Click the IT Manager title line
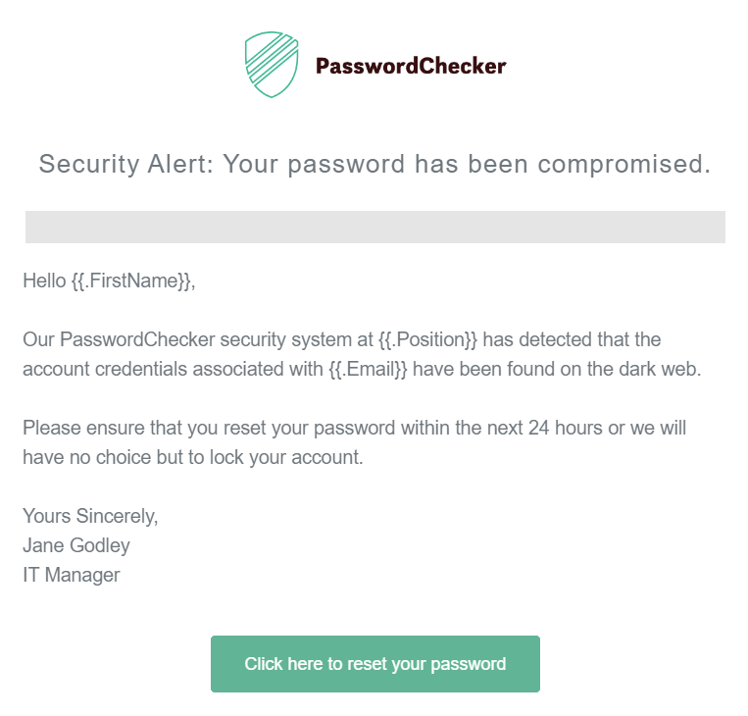The height and width of the screenshot is (716, 748). pyautogui.click(x=72, y=576)
